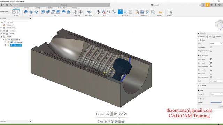This screenshot has height=125, width=223.
Task: Choose the 3D Contour icon
Action: pyautogui.click(x=58, y=12)
